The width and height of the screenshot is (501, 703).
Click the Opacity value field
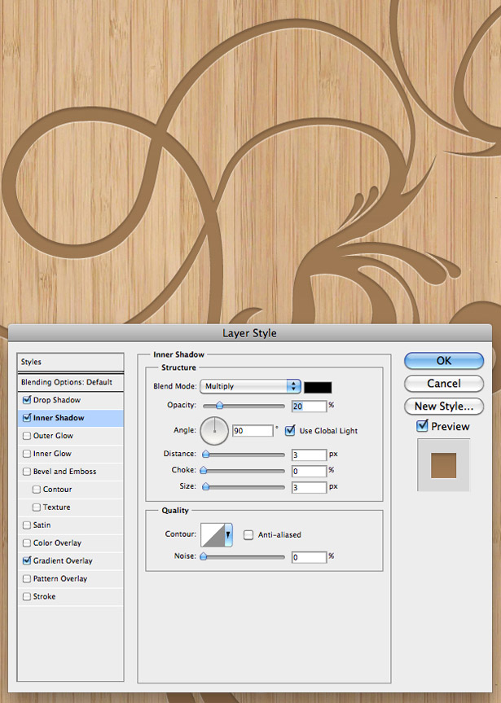pos(309,406)
